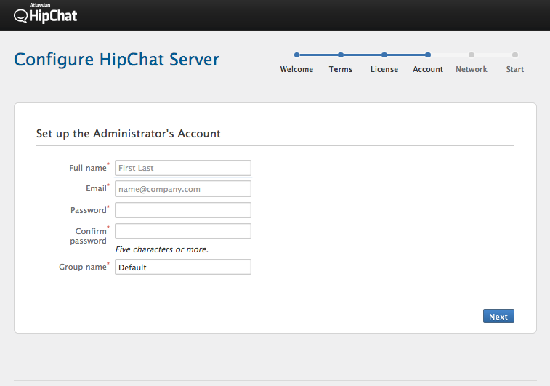
Task: Click the Terms progress dot
Action: tap(341, 55)
